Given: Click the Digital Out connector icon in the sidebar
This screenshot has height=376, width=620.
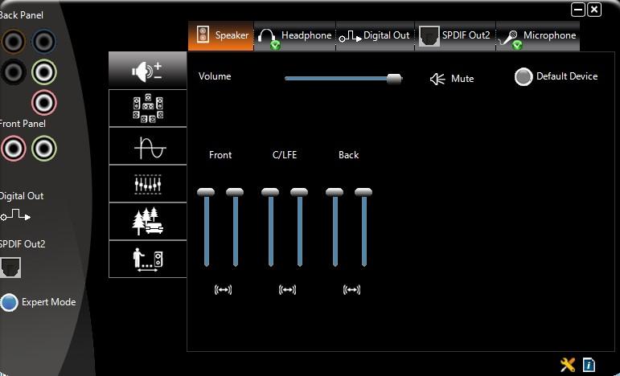Looking at the screenshot, I should click(x=15, y=215).
